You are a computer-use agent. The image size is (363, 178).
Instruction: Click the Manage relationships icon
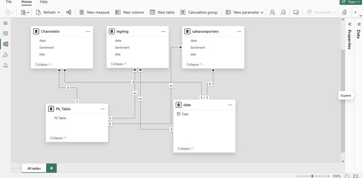[69, 12]
